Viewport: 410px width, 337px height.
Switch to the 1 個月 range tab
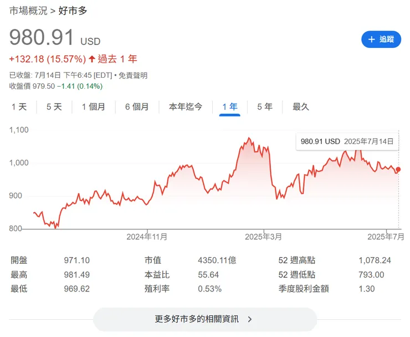[x=93, y=107]
